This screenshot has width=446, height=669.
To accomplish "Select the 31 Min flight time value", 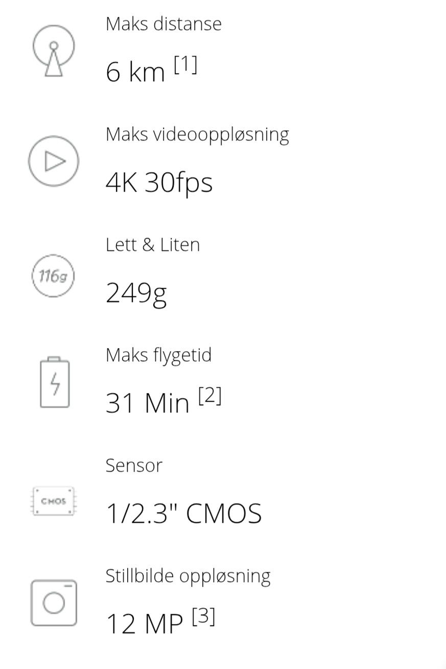I will (147, 403).
